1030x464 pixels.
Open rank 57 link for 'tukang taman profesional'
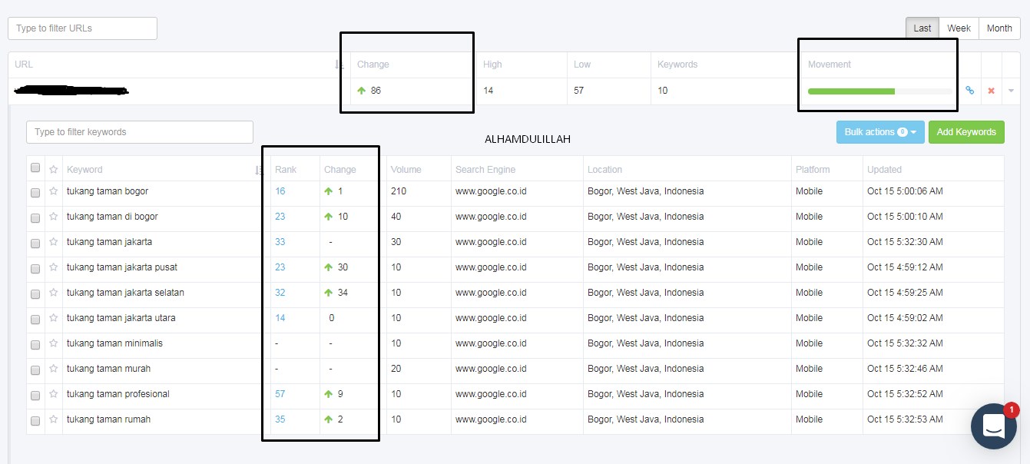pyautogui.click(x=280, y=394)
